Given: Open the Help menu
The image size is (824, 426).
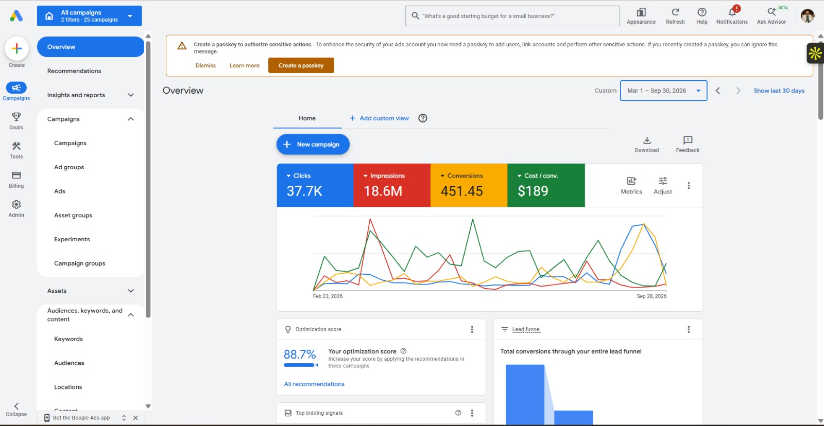Looking at the screenshot, I should click(702, 16).
